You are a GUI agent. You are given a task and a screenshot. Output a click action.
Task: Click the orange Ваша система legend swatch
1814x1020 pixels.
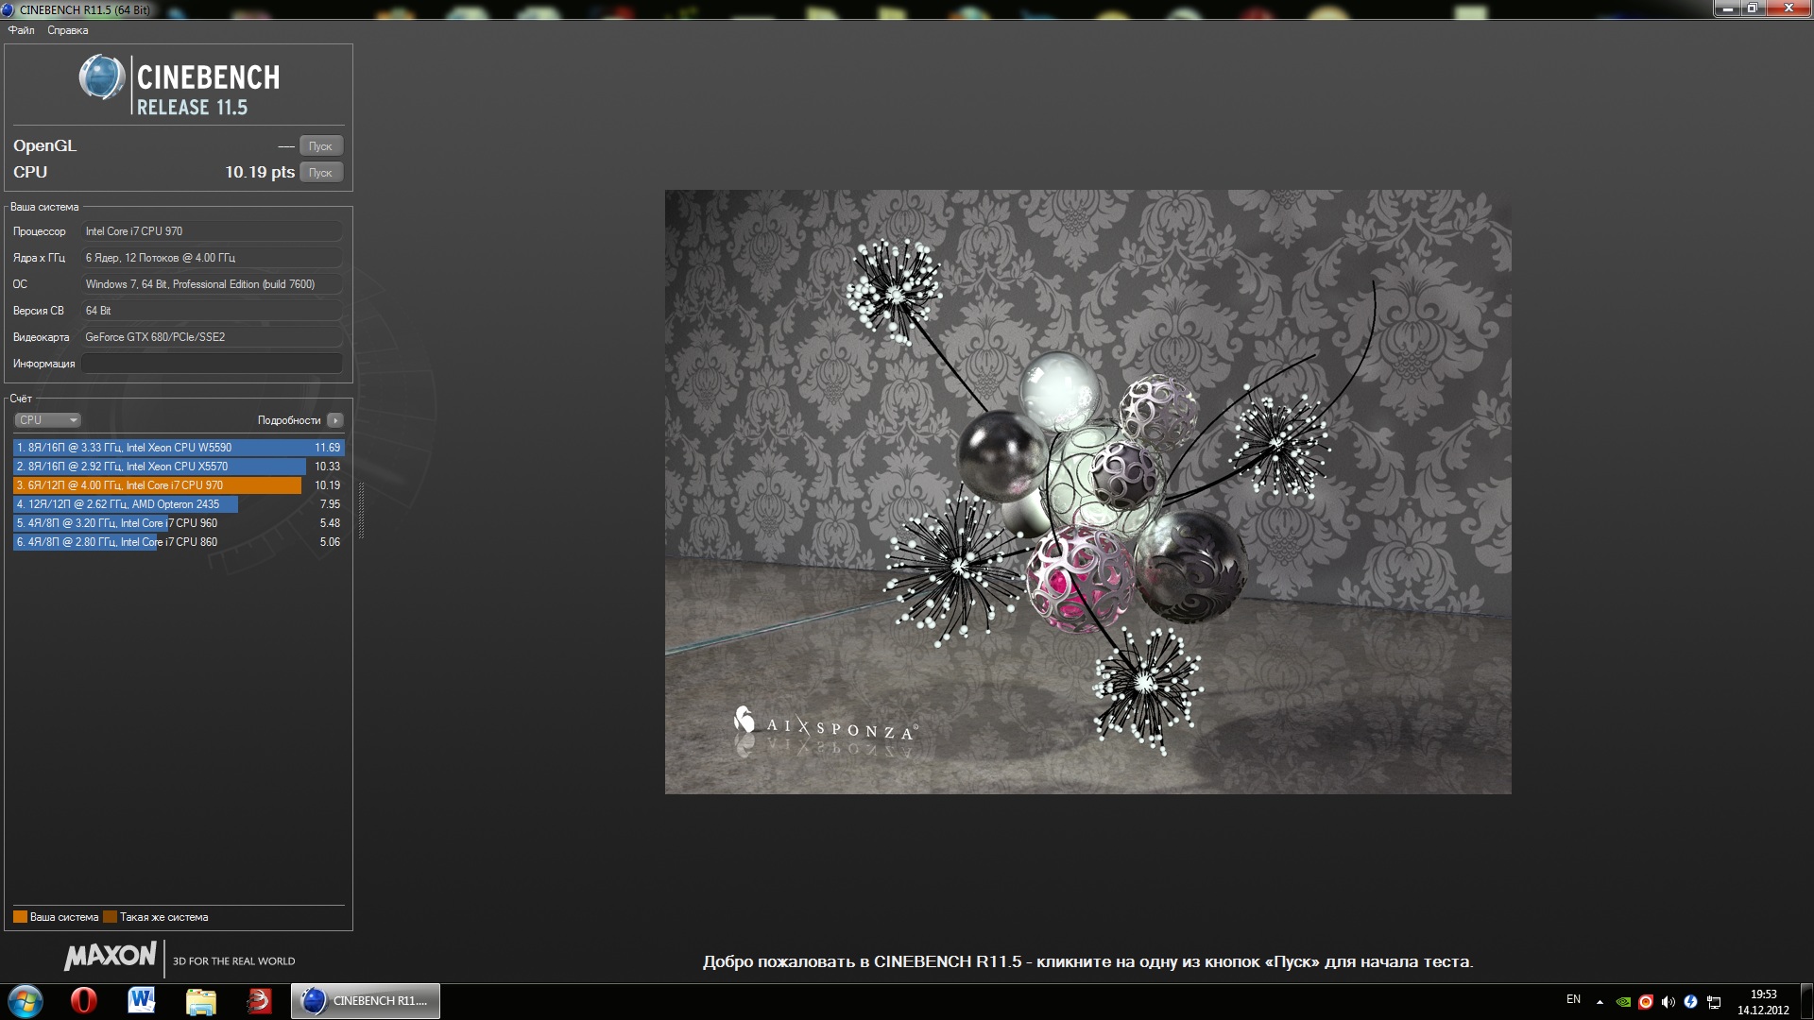pyautogui.click(x=20, y=917)
